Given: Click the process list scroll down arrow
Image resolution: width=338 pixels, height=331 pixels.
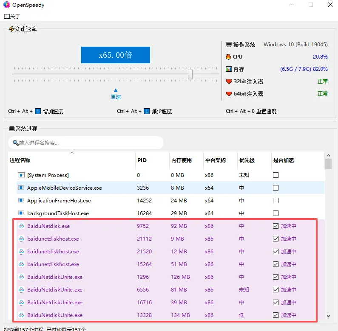Looking at the screenshot, I should [x=328, y=316].
